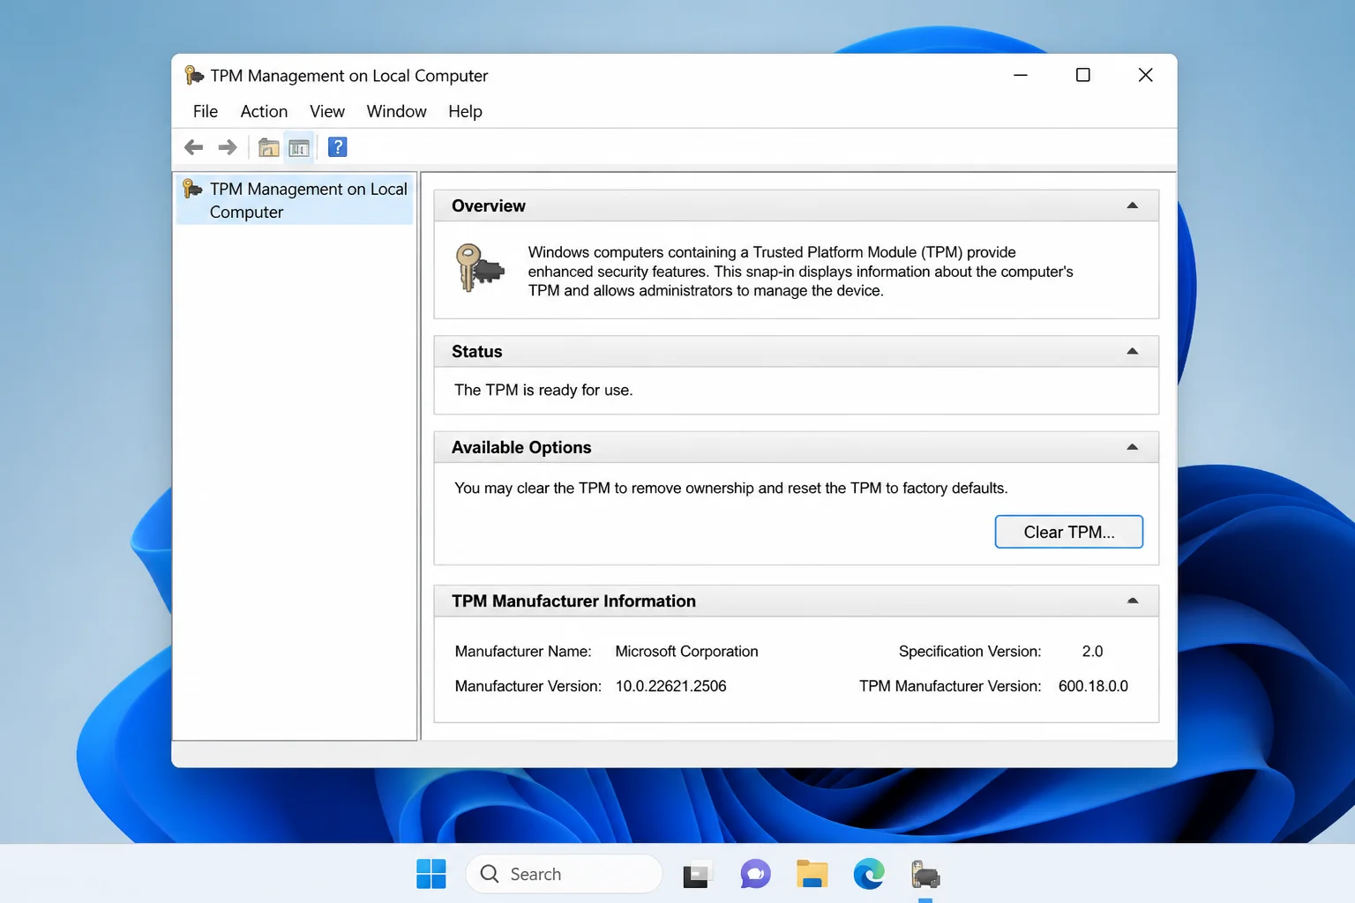1355x903 pixels.
Task: Click the Back arrow in the toolbar
Action: point(194,147)
